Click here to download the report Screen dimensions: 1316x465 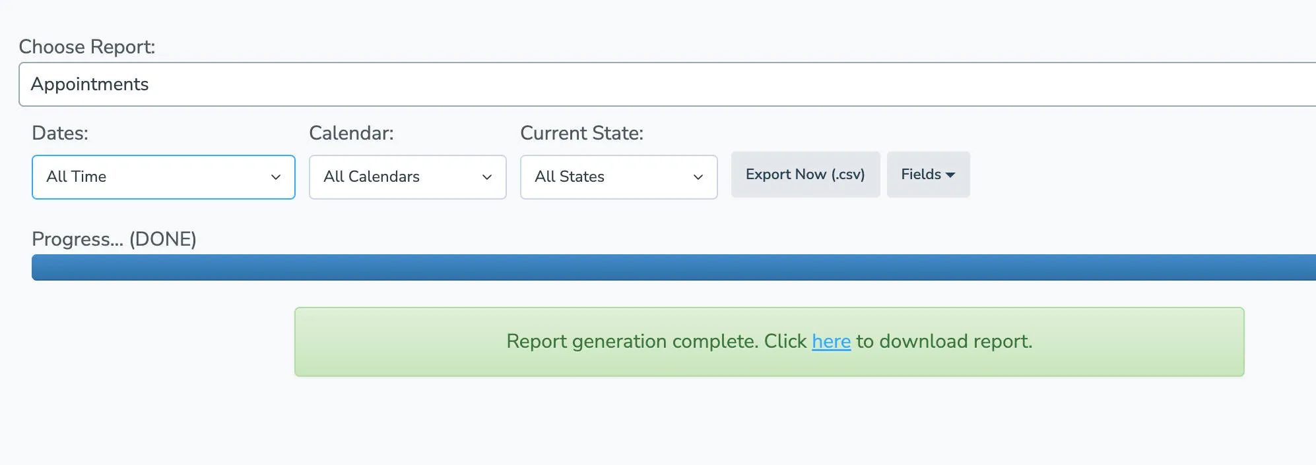point(831,341)
